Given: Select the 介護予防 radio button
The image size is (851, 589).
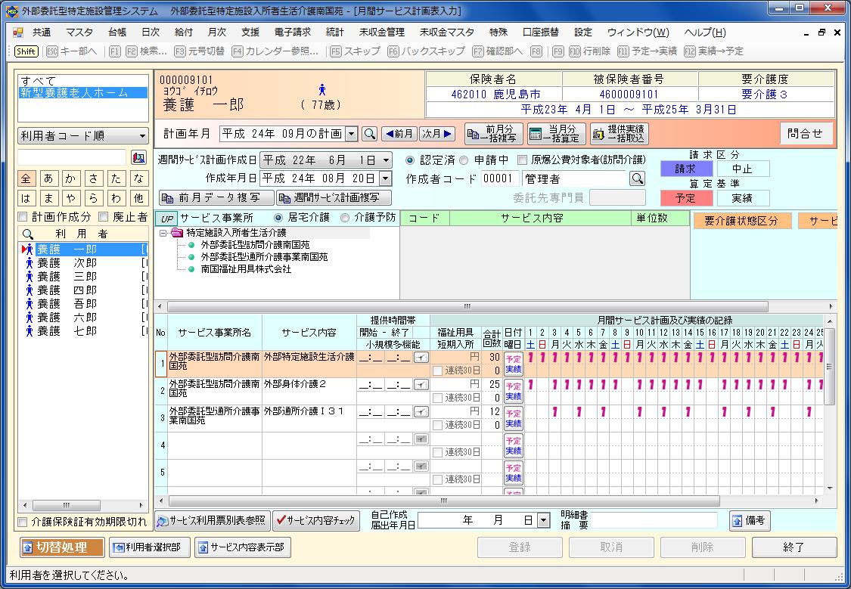Looking at the screenshot, I should [x=345, y=218].
